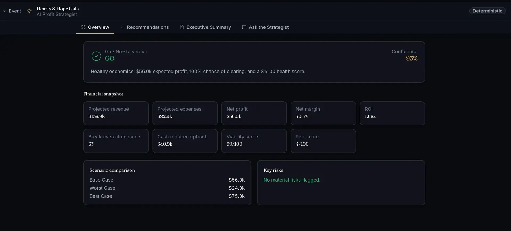
Task: Click the $138.9k revenue value
Action: (x=97, y=116)
